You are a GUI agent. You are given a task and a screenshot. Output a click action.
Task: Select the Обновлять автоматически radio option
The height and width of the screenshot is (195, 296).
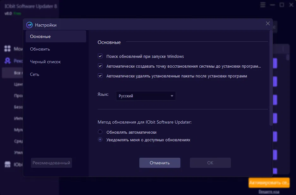[x=100, y=132]
